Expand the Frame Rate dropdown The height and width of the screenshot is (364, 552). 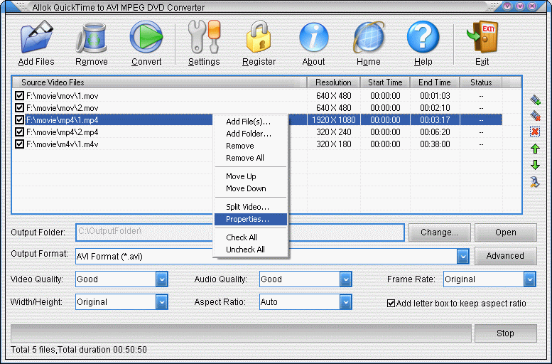pos(530,279)
